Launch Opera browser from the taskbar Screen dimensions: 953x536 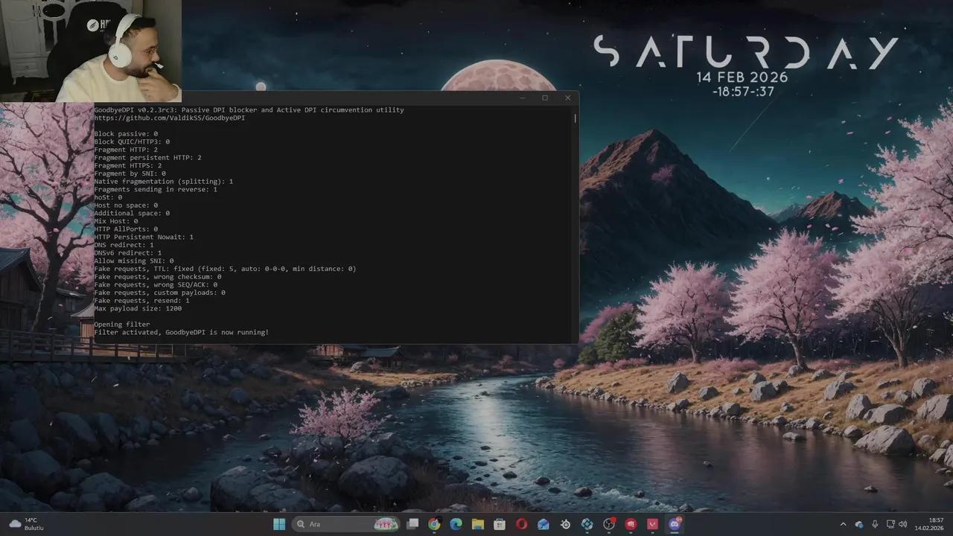coord(521,524)
